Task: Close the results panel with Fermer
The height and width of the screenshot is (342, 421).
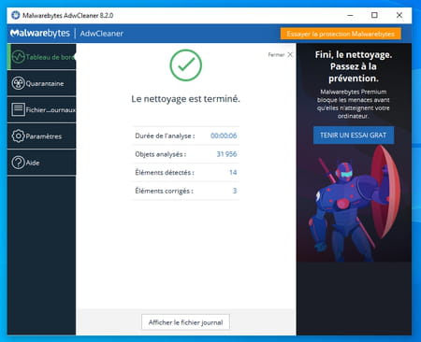Action: pos(281,54)
